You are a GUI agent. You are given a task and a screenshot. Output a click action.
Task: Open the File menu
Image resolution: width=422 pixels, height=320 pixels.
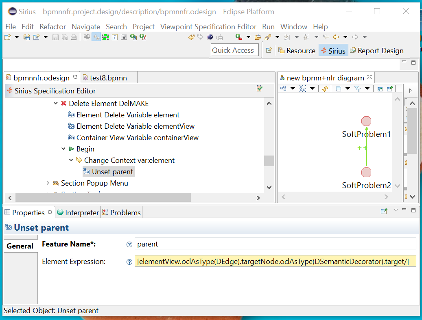[x=11, y=27]
